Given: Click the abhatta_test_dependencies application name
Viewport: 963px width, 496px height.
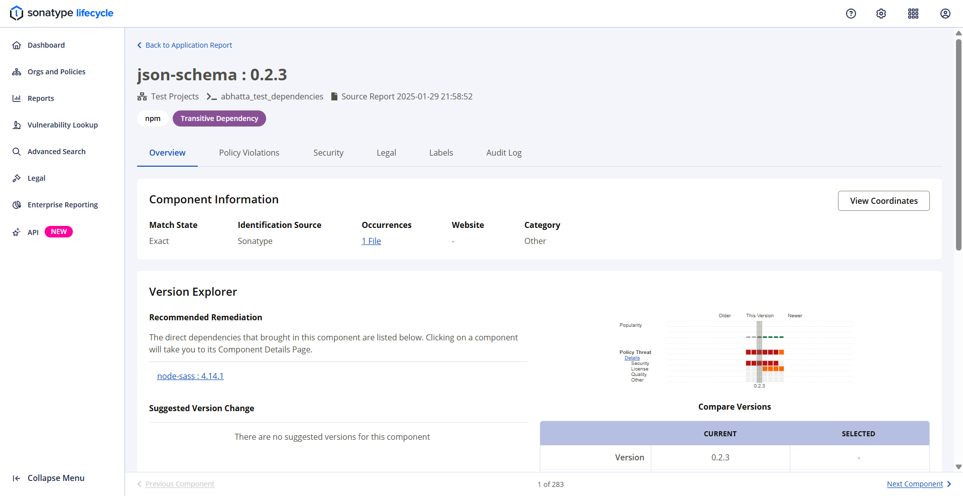Looking at the screenshot, I should (272, 96).
